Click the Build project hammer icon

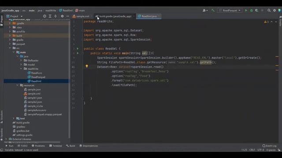pyautogui.click(x=213, y=11)
